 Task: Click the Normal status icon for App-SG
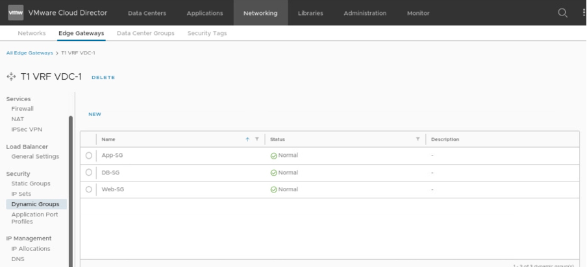[x=273, y=156]
